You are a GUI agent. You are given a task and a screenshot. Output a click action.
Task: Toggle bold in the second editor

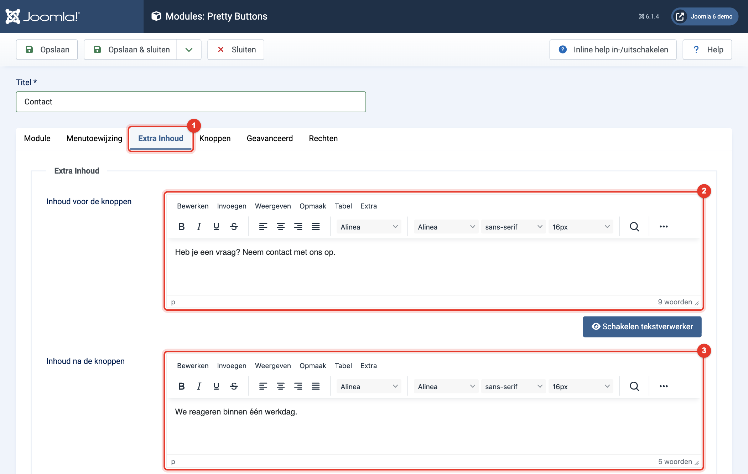tap(181, 386)
